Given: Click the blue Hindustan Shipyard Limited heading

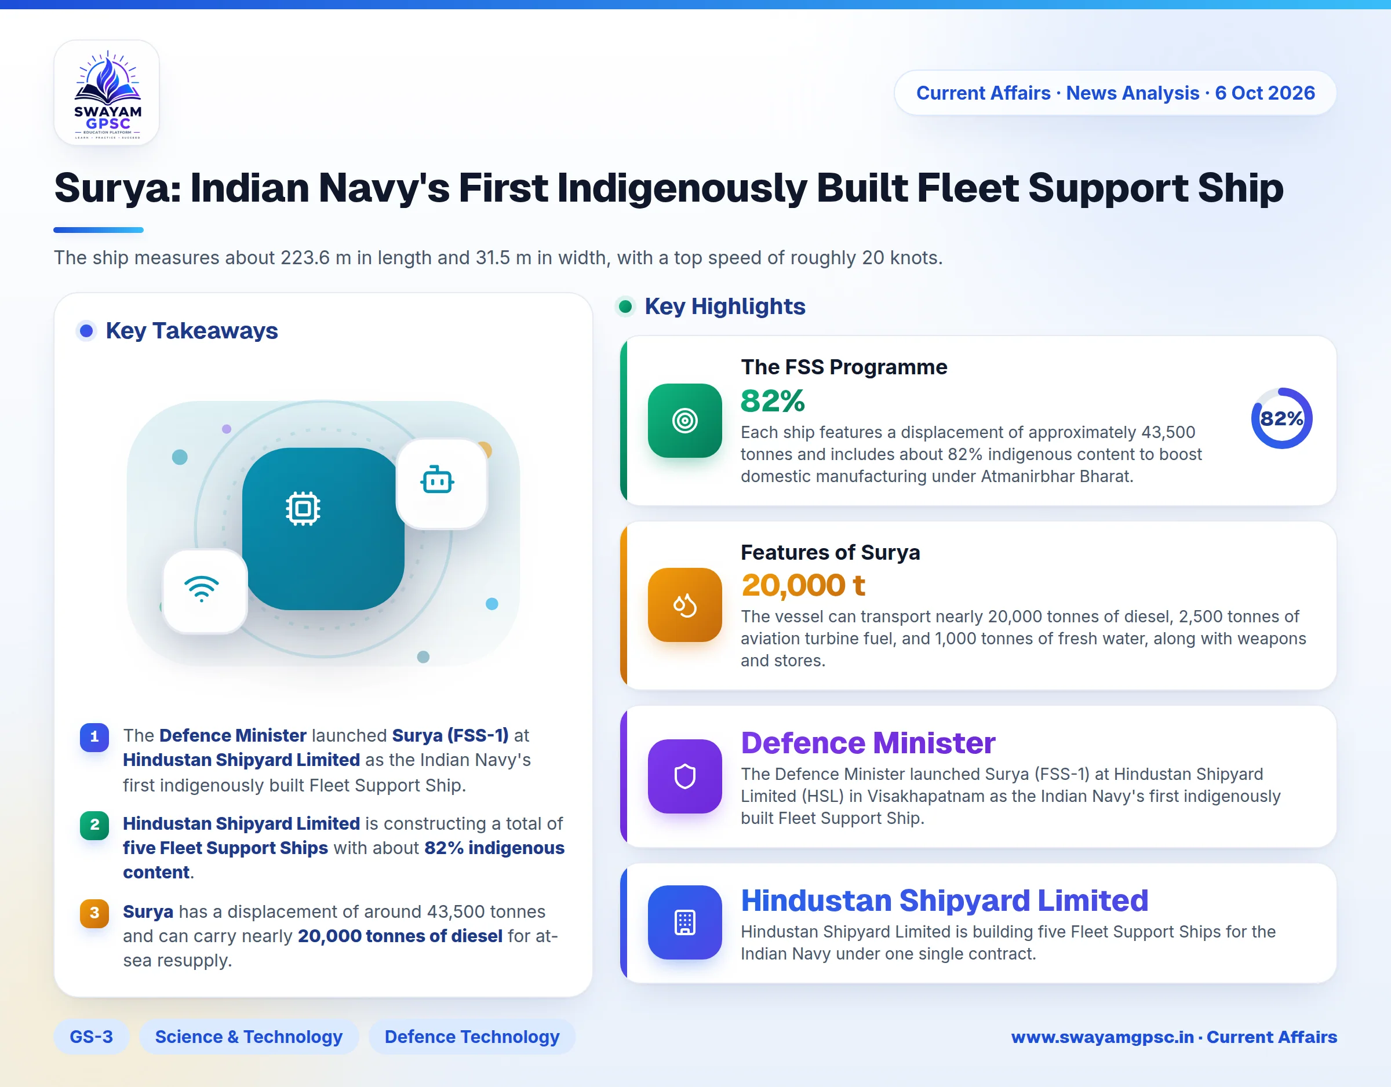Looking at the screenshot, I should (x=945, y=900).
